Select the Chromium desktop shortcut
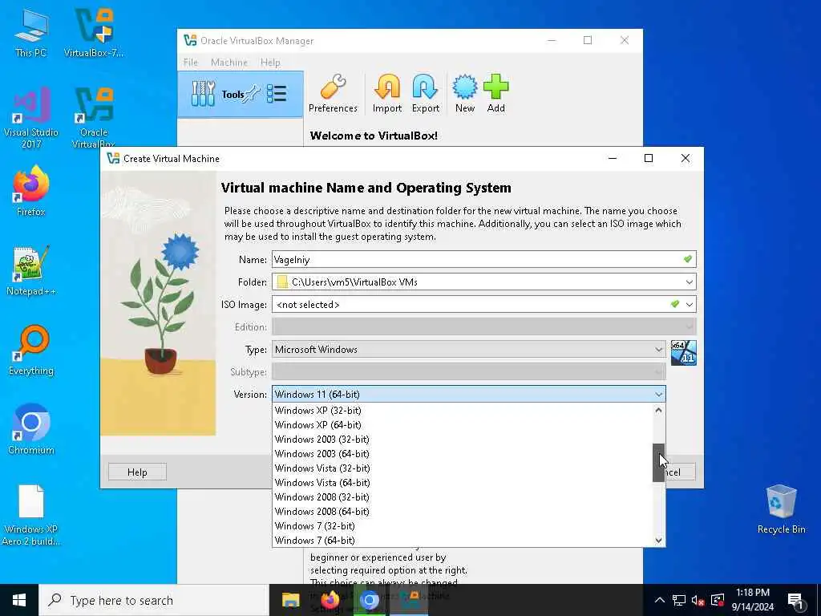Image resolution: width=821 pixels, height=616 pixels. 31,430
